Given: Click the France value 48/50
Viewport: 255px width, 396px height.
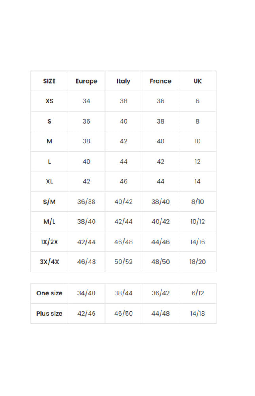Looking at the screenshot, I should pos(161,262).
